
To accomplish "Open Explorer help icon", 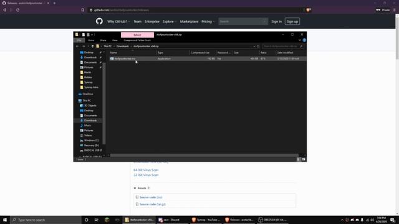I will [x=304, y=40].
